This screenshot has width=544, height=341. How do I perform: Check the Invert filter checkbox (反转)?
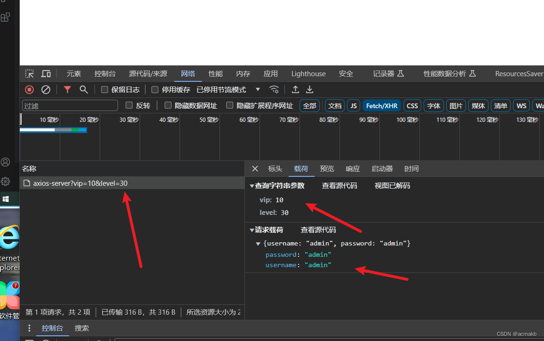coord(129,105)
